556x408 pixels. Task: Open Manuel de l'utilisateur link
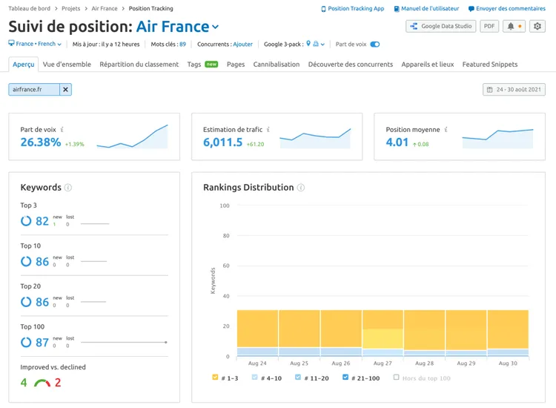point(430,8)
